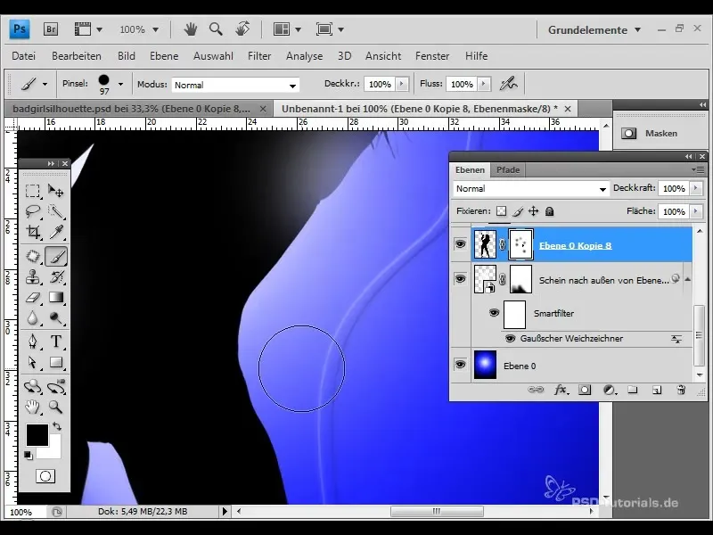
Task: Select the Clone Stamp tool
Action: tap(33, 276)
